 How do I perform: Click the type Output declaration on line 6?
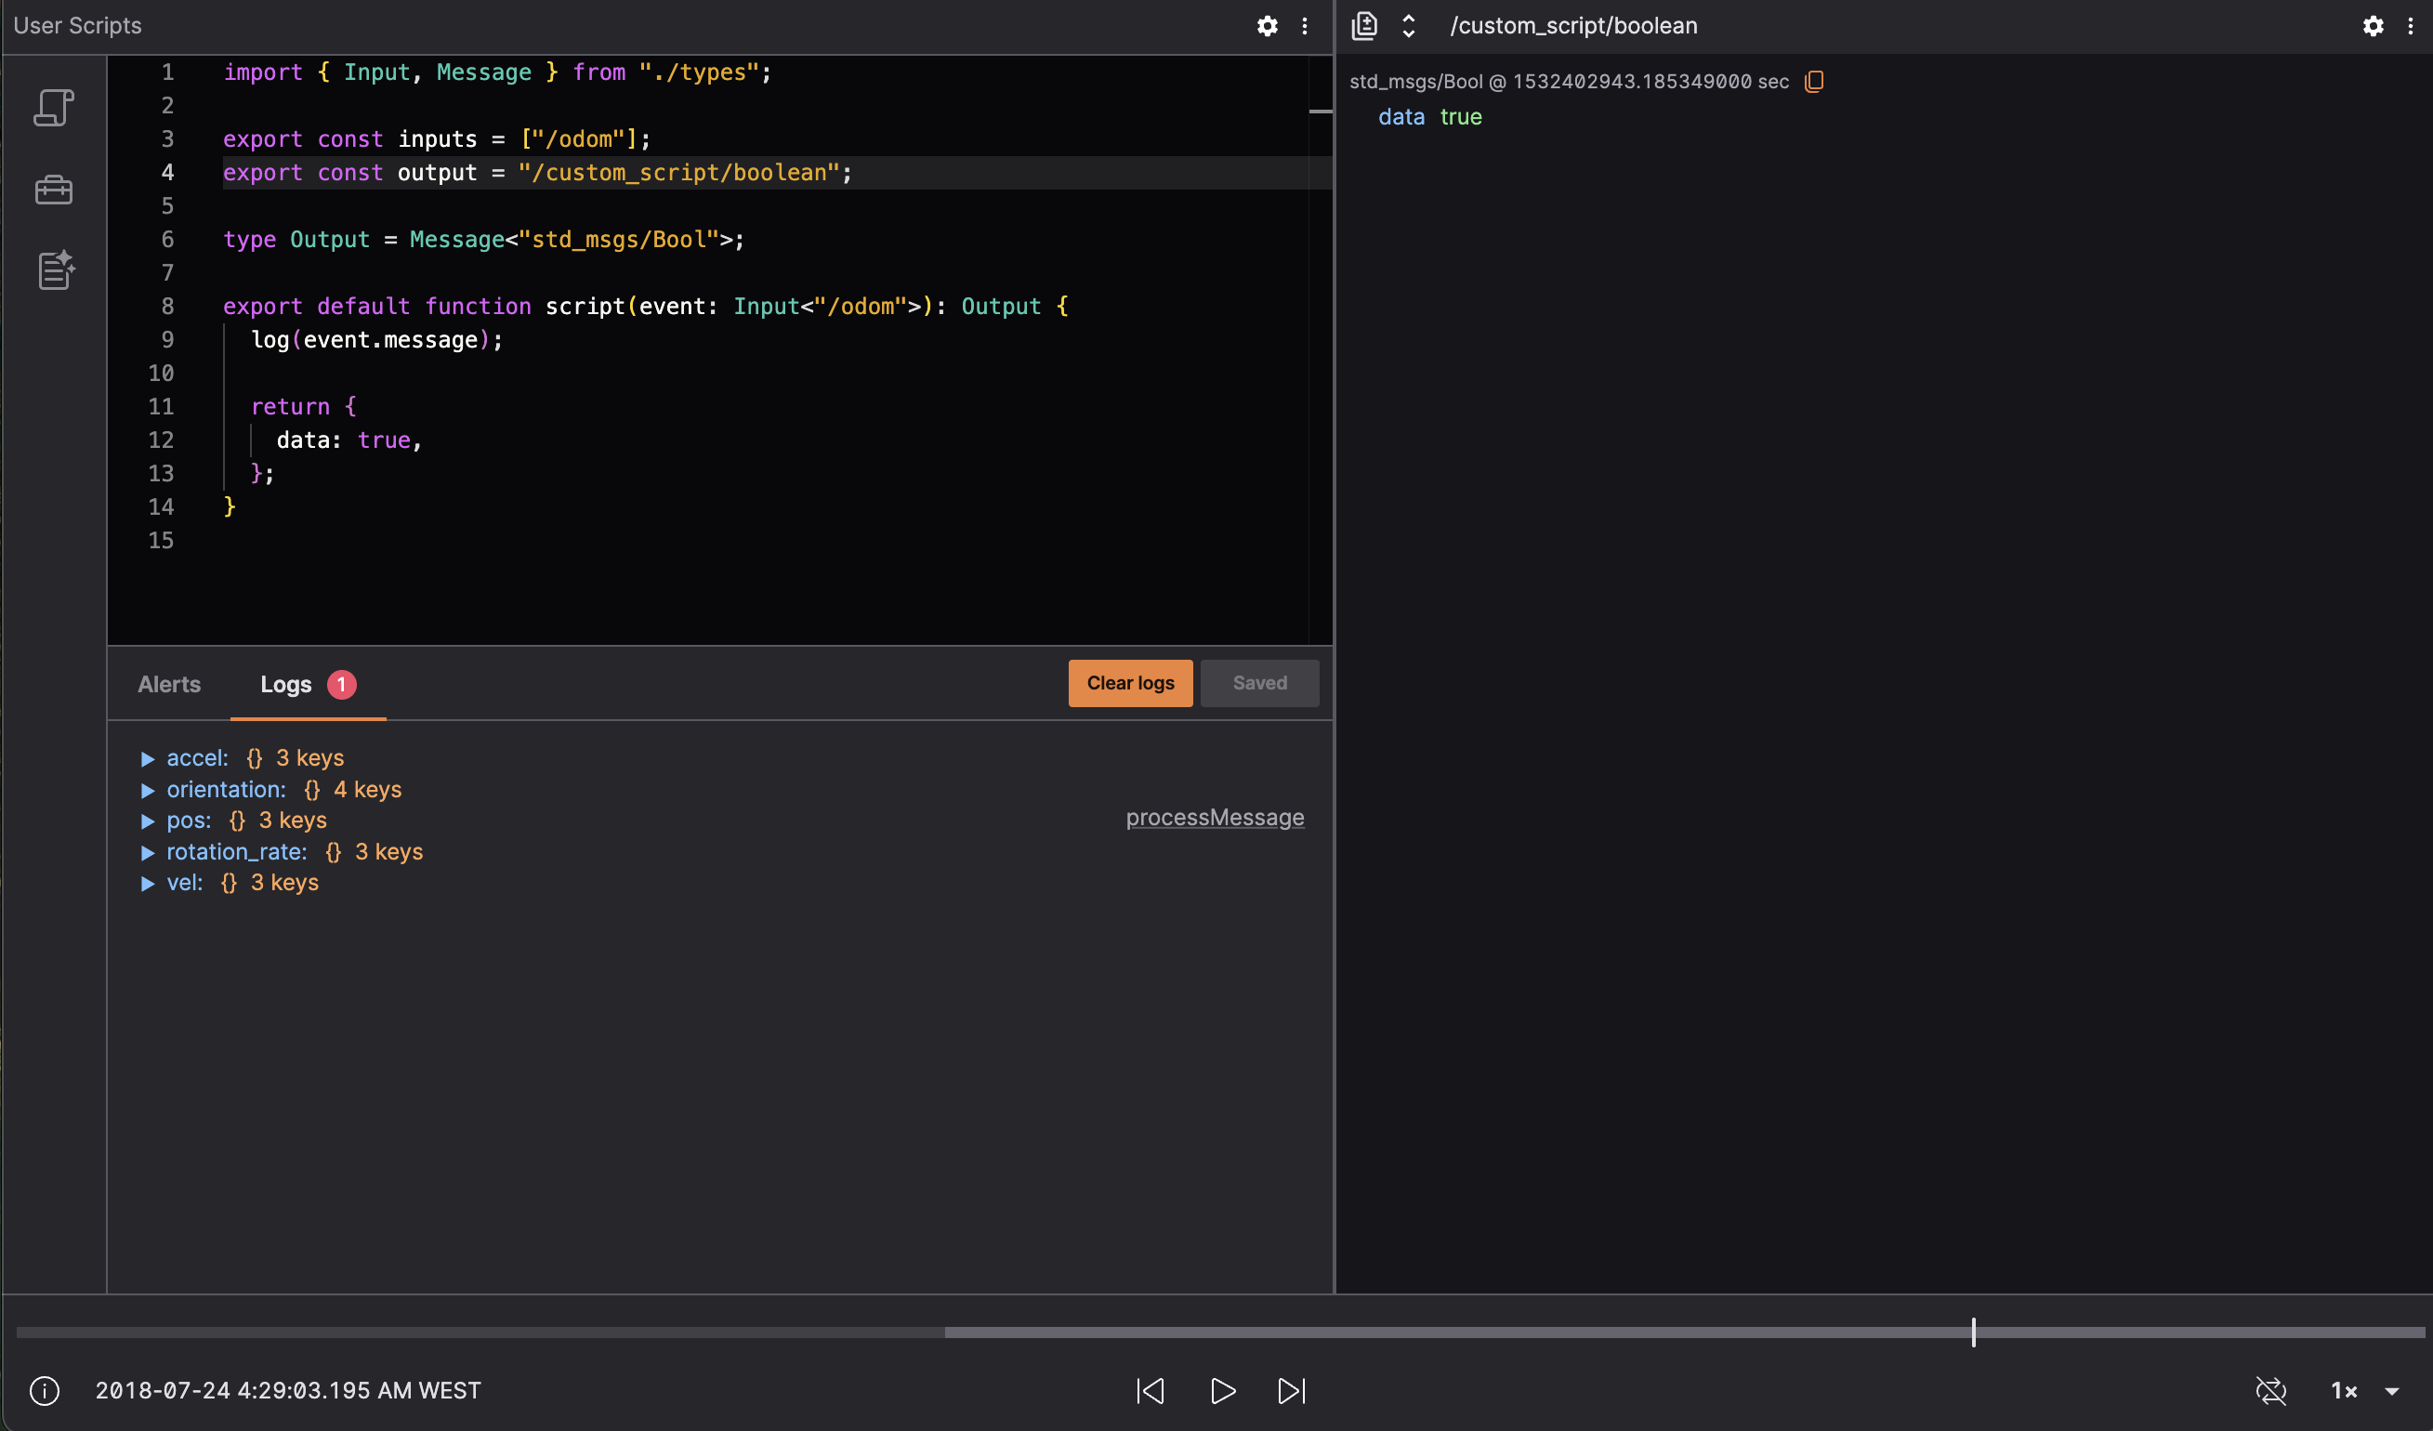(483, 240)
